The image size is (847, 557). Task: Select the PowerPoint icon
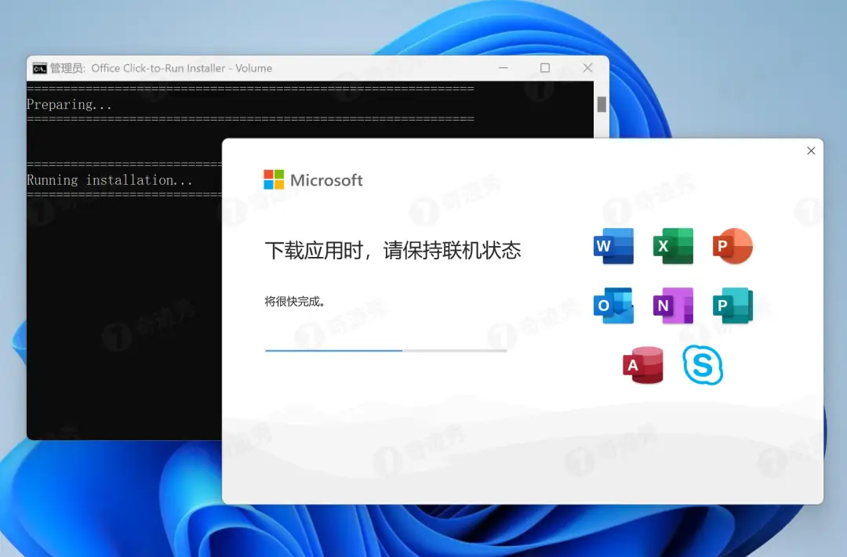tap(732, 245)
